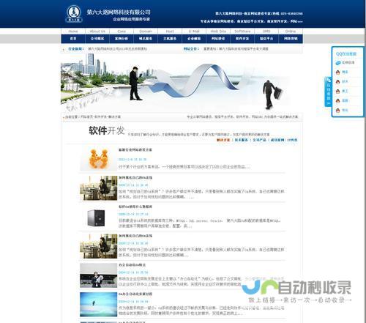Image resolution: width=366 pixels, height=323 pixels.
Task: Click the blue chat bubble icon in QQ panel
Action: [x=338, y=63]
